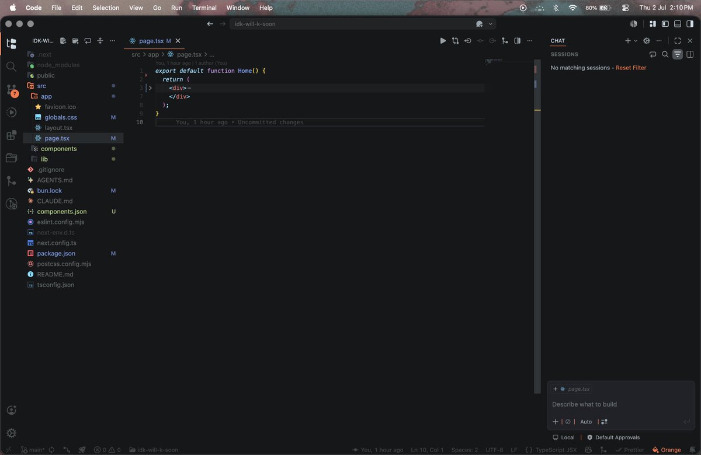The width and height of the screenshot is (701, 455).
Task: Toggle the primary sidebar layout button
Action: click(x=665, y=24)
